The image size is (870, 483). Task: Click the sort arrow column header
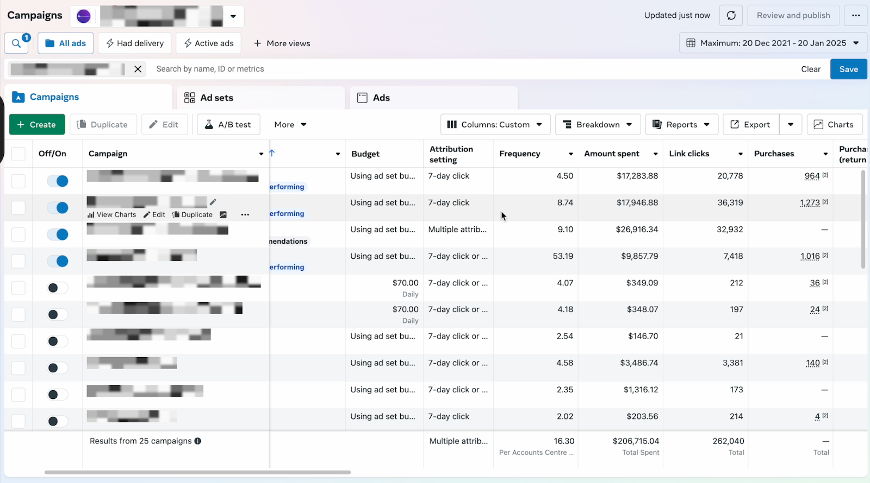click(x=272, y=153)
